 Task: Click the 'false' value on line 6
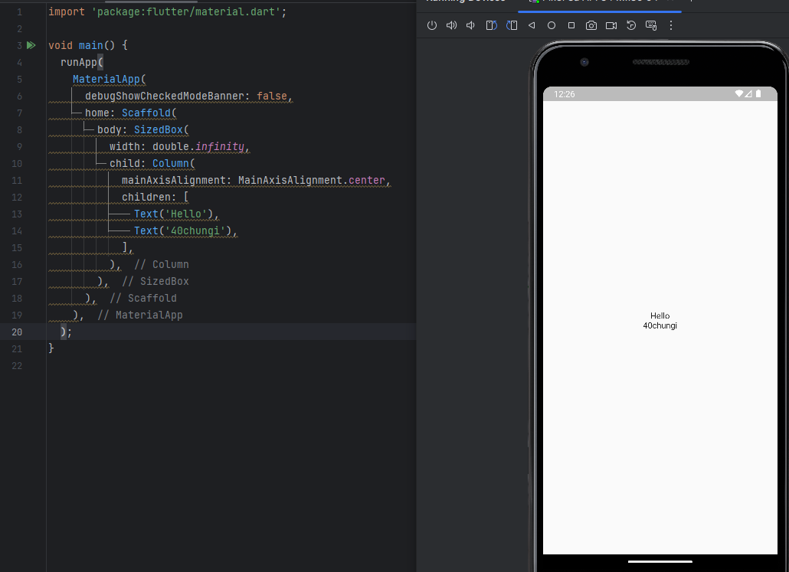pyautogui.click(x=272, y=96)
